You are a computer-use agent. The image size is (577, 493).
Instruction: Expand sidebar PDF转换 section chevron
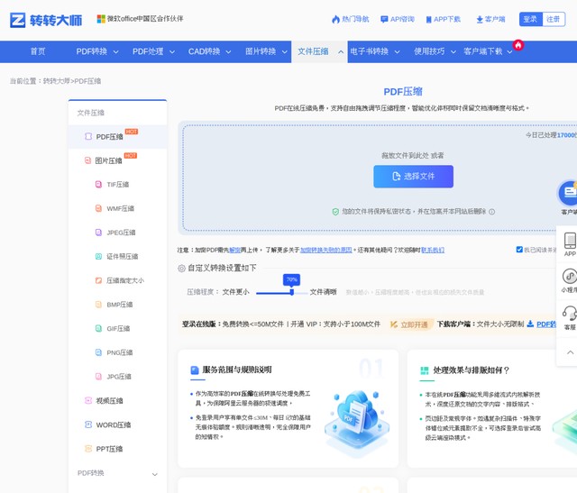point(154,474)
